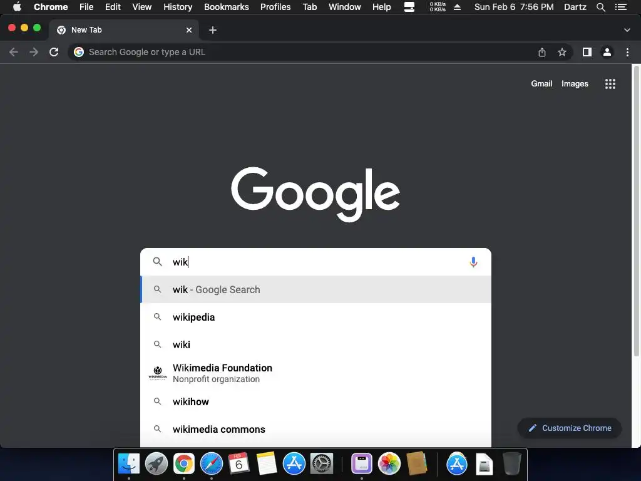Reload the current page
Viewport: 641px width, 481px height.
(x=54, y=52)
